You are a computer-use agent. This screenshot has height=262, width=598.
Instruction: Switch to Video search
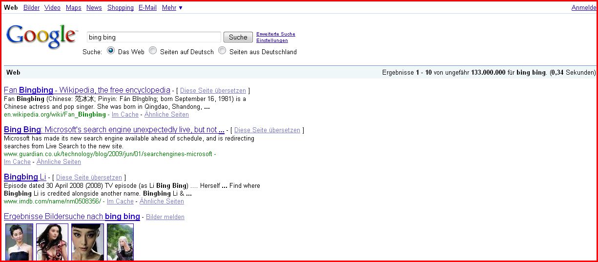point(53,8)
